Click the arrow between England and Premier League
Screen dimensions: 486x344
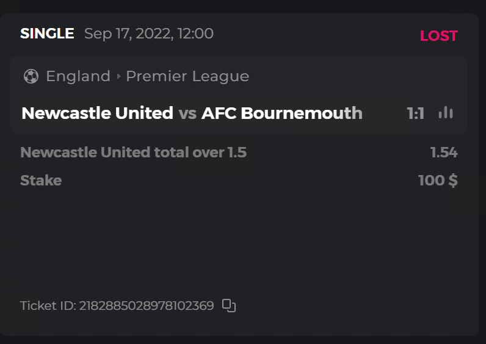click(118, 77)
